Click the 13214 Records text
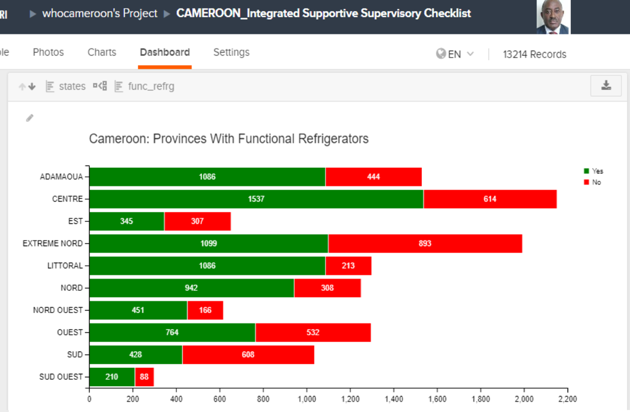The image size is (630, 412). (x=535, y=55)
